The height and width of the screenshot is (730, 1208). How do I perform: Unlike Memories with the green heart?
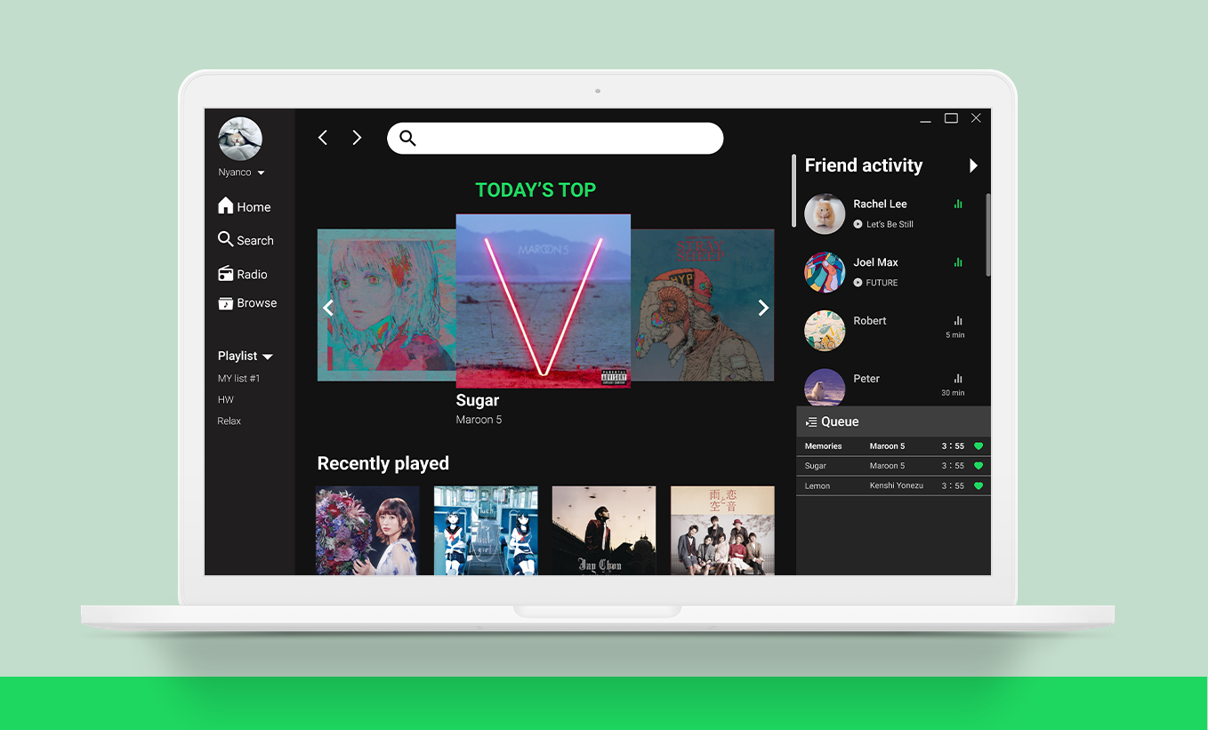click(x=978, y=446)
